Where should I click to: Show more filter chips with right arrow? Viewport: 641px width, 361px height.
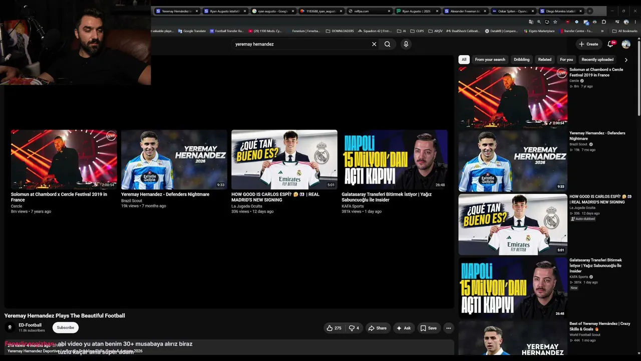point(625,60)
